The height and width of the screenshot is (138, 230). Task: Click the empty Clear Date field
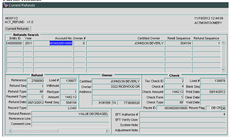(x=213, y=97)
